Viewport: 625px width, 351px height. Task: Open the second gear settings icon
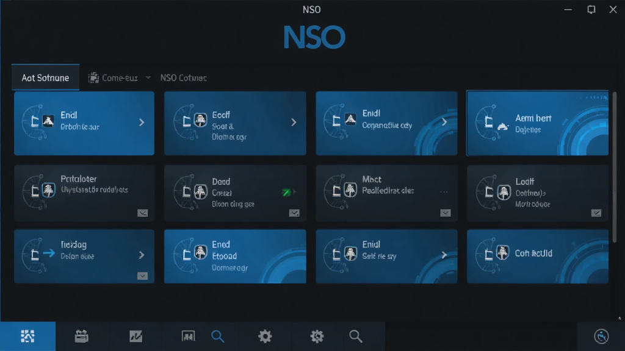pyautogui.click(x=317, y=336)
